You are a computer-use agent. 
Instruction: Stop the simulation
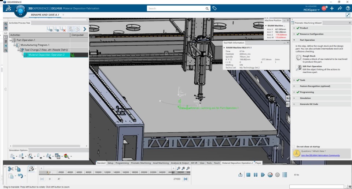coord(248,175)
